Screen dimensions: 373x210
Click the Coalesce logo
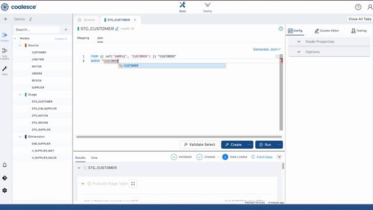coord(19,7)
